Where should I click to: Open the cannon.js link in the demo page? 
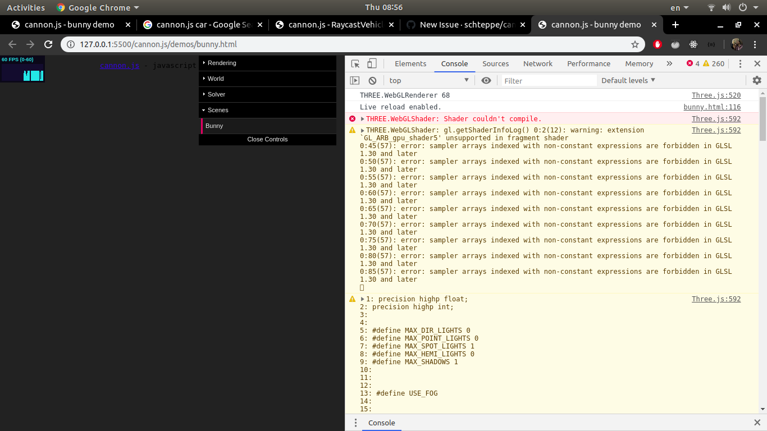pos(118,65)
